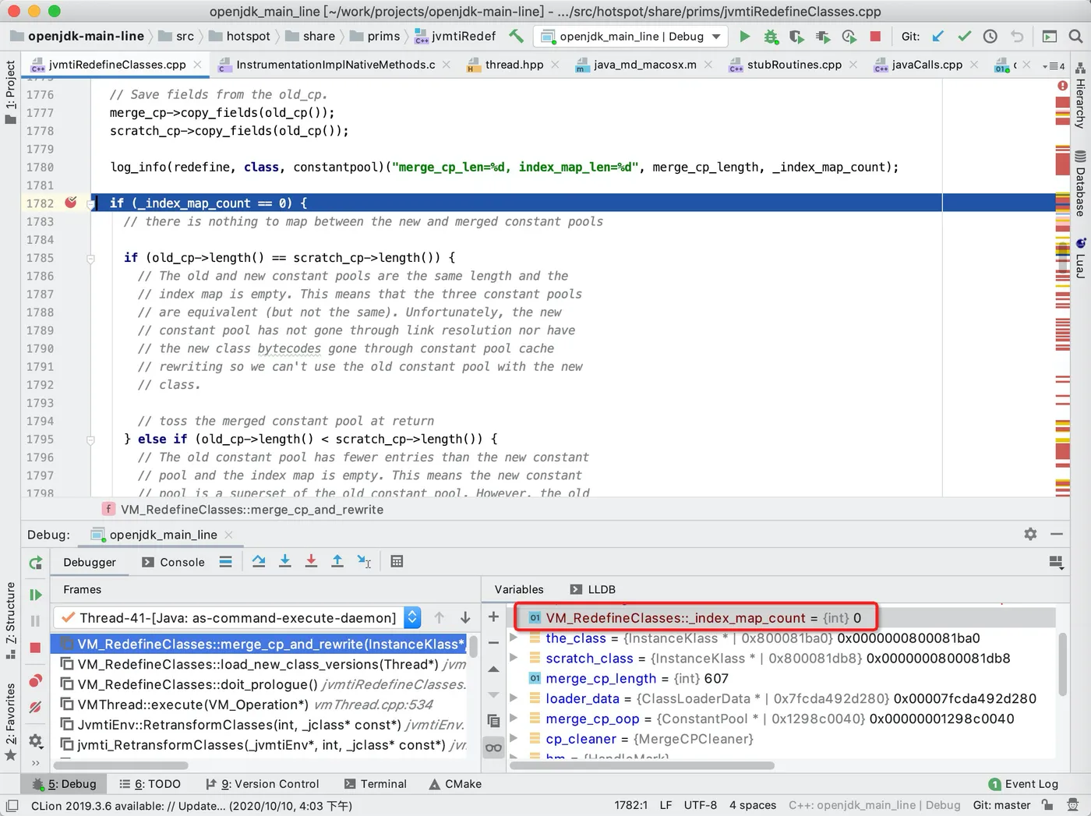This screenshot has height=816, width=1091.
Task: Show execution point via the three-lines icon
Action: (x=225, y=561)
